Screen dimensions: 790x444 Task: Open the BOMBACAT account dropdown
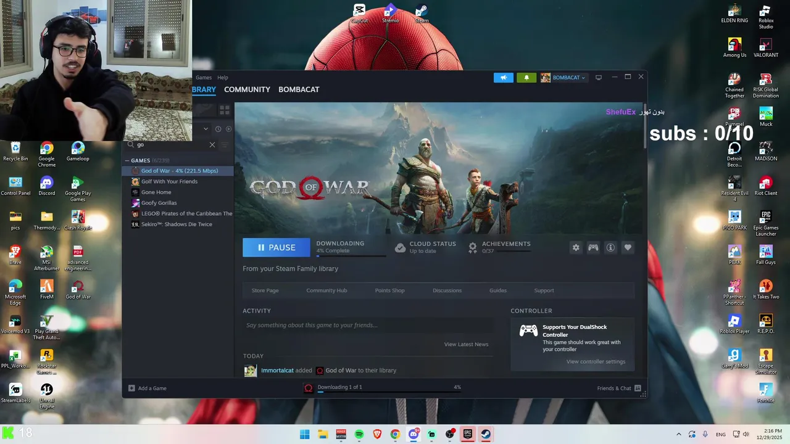(563, 78)
